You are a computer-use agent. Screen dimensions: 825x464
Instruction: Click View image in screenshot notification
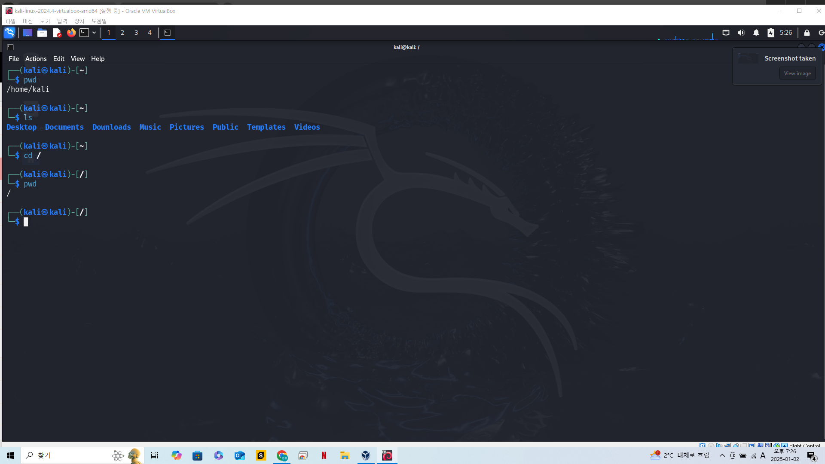point(797,73)
